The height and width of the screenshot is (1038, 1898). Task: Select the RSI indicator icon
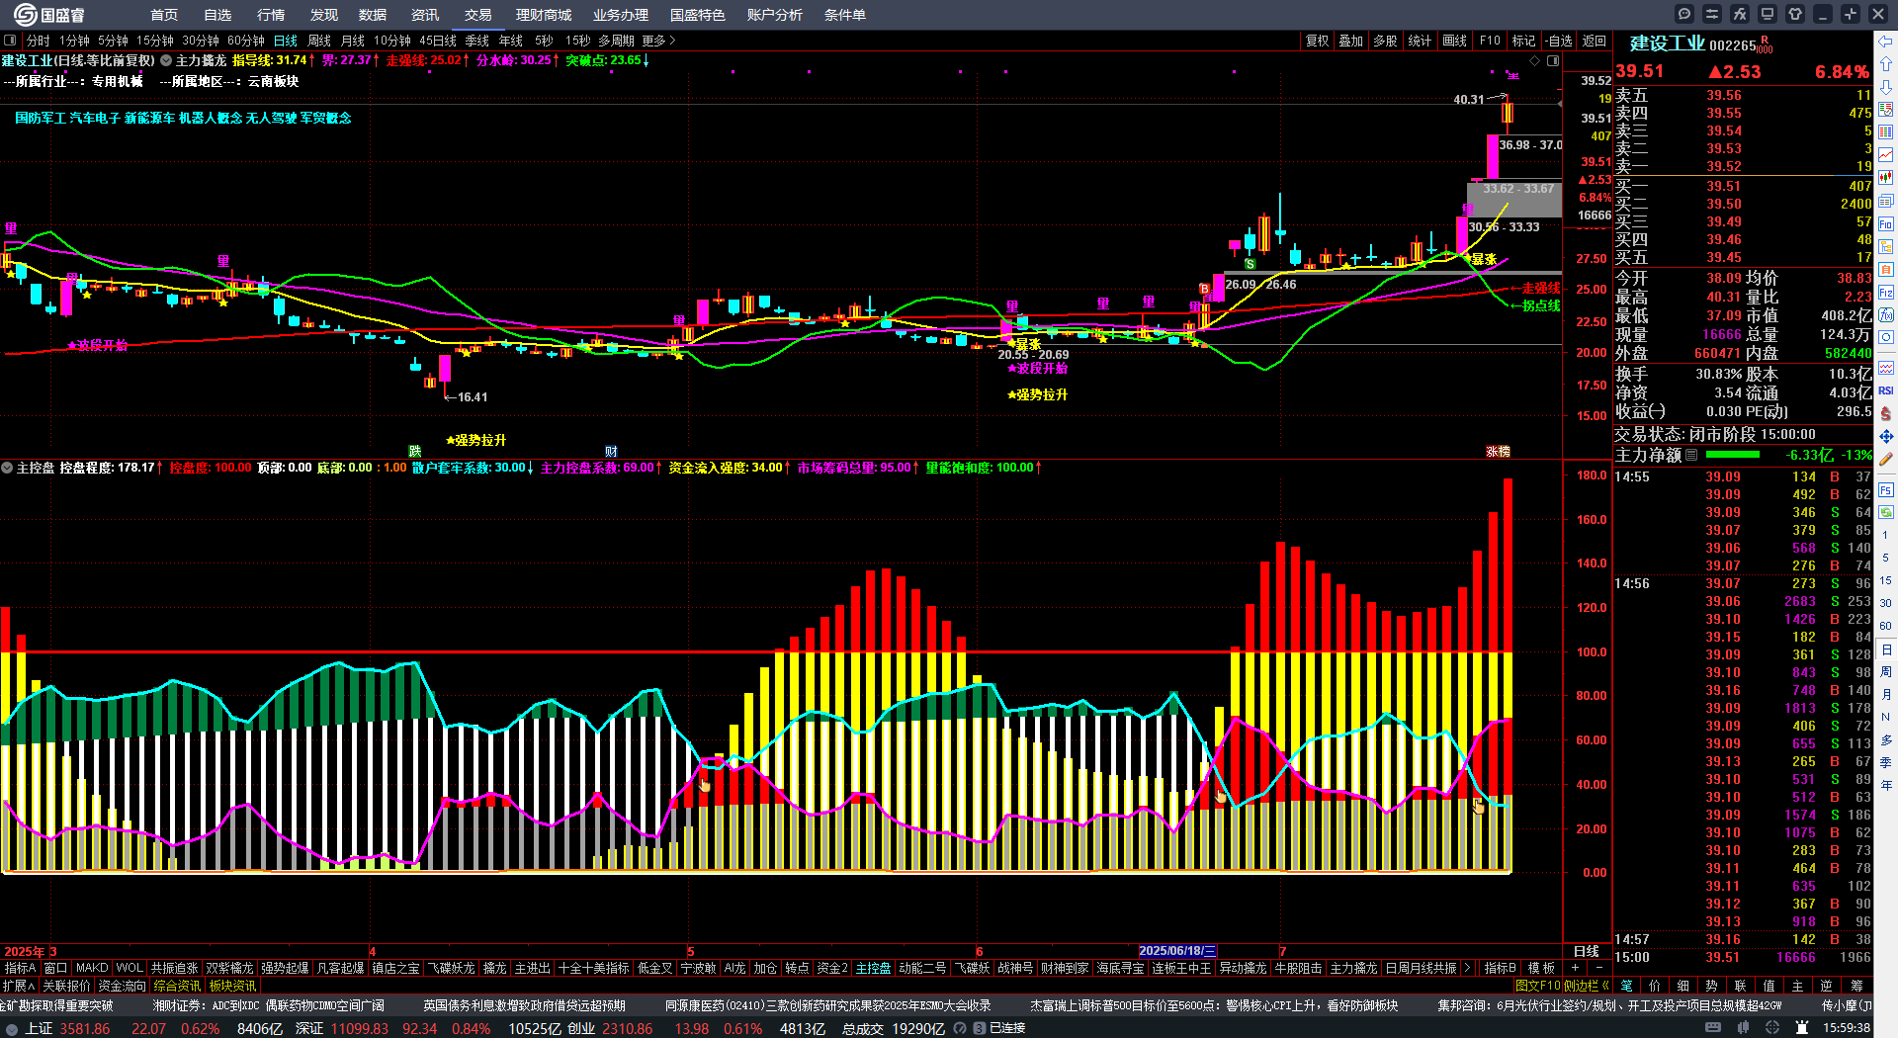coord(1886,390)
